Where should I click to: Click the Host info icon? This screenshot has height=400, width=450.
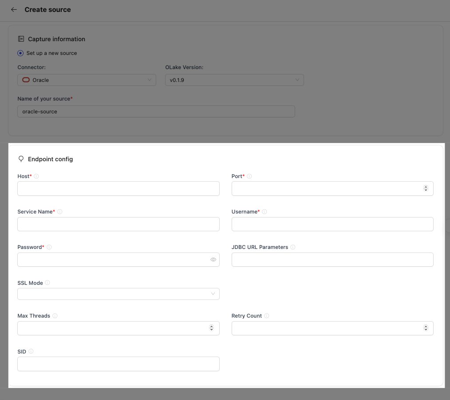pos(36,176)
